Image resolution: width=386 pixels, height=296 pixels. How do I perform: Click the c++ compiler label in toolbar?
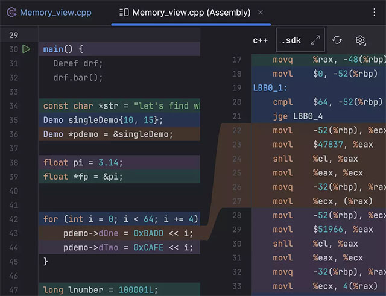coord(260,40)
